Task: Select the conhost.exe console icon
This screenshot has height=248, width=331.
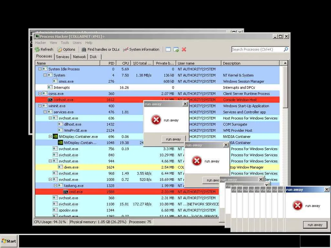Action: point(50,100)
